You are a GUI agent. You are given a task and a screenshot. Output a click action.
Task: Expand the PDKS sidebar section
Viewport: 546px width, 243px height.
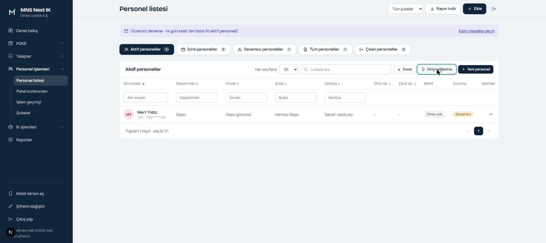[x=36, y=44]
